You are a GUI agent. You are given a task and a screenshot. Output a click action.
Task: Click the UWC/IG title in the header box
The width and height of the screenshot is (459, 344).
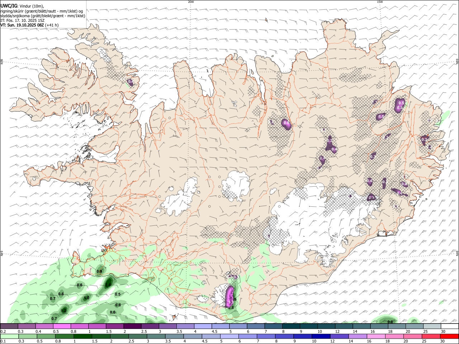[9, 6]
